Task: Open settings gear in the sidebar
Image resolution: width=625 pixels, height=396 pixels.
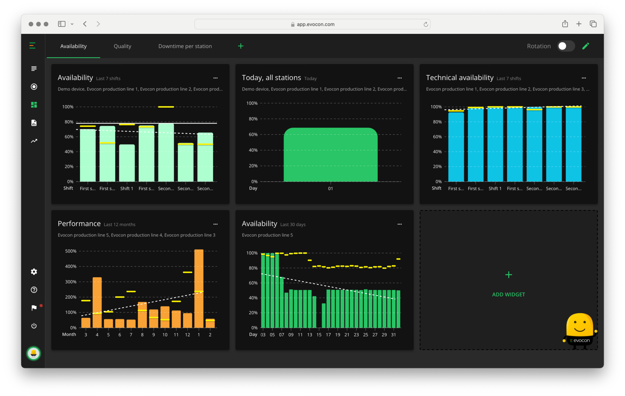Action: [x=34, y=271]
